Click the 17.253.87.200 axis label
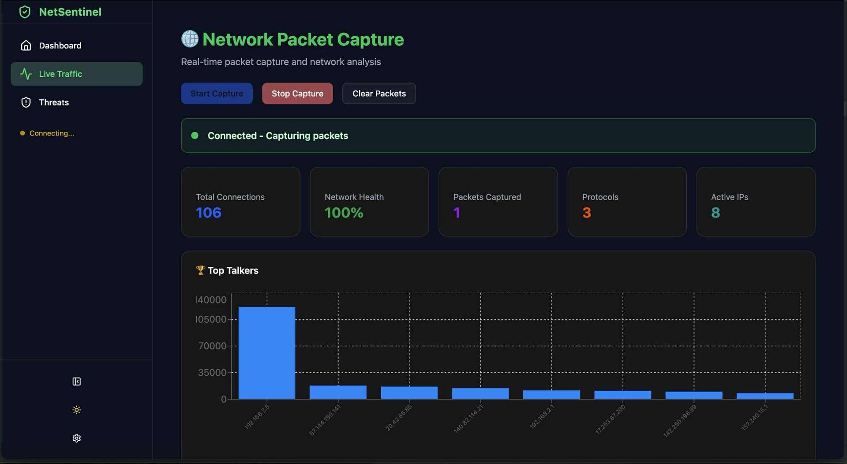 (611, 419)
